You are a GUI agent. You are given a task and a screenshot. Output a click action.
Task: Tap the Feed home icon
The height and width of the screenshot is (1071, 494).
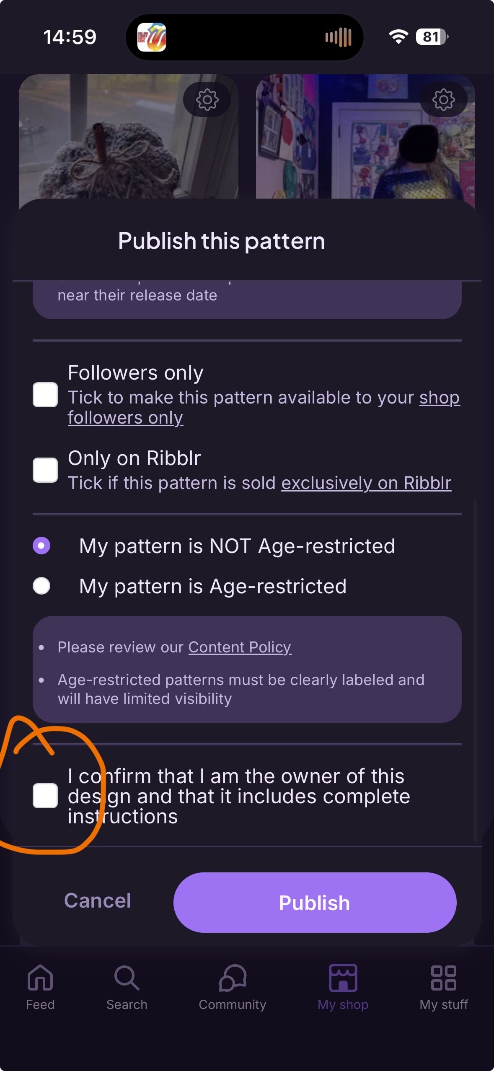pyautogui.click(x=40, y=978)
